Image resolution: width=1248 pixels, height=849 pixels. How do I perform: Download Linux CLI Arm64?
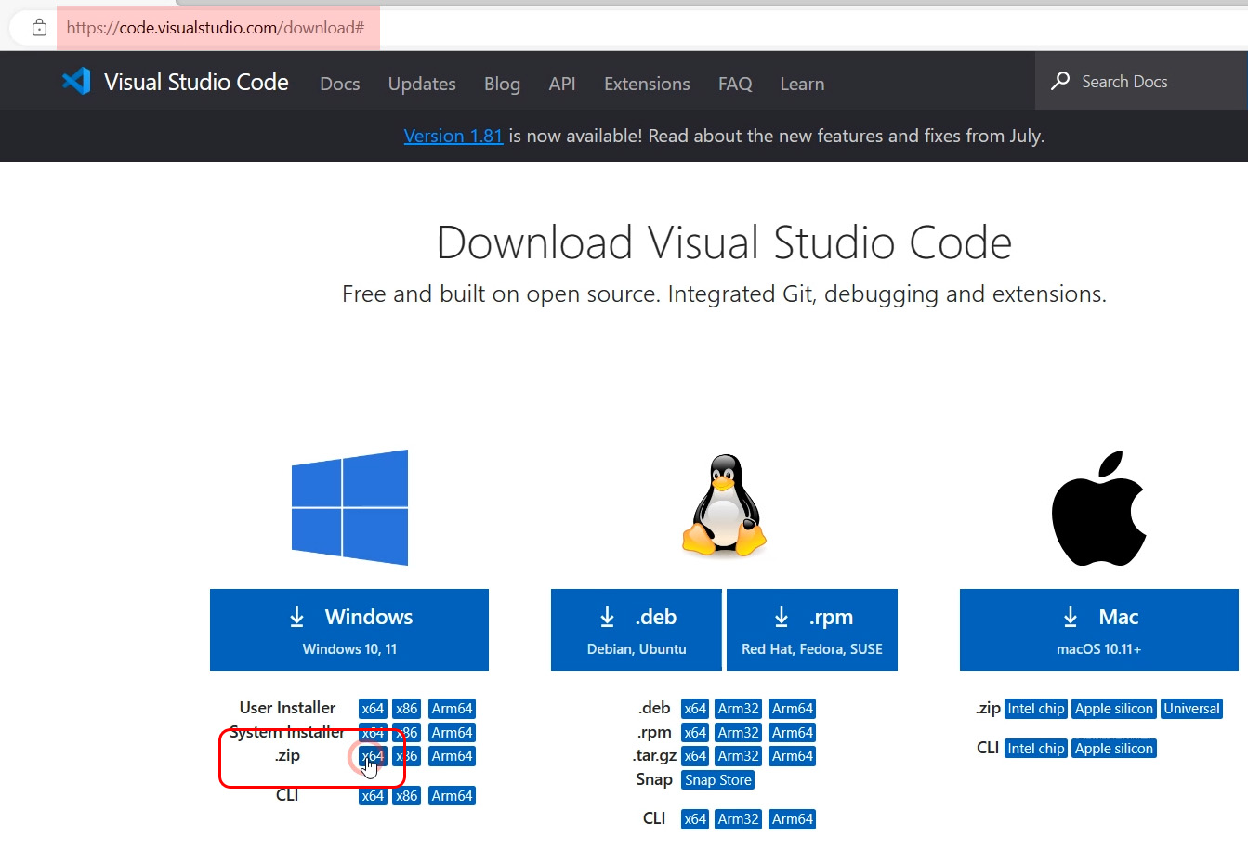point(793,819)
